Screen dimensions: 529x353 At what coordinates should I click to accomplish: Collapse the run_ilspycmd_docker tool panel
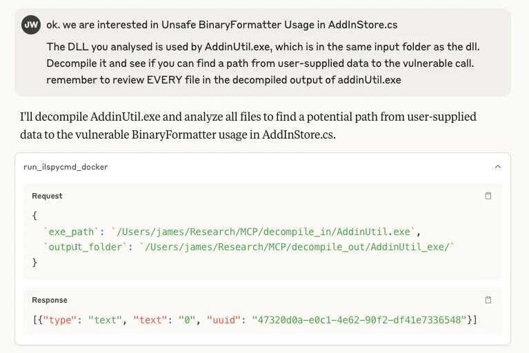pyautogui.click(x=498, y=167)
